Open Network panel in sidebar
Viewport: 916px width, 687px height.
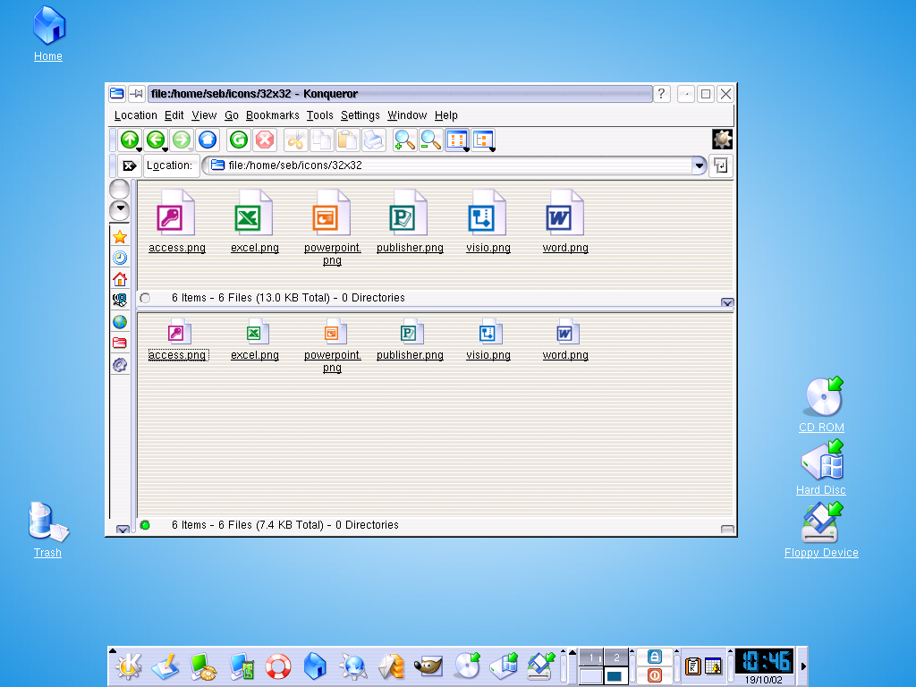point(120,301)
